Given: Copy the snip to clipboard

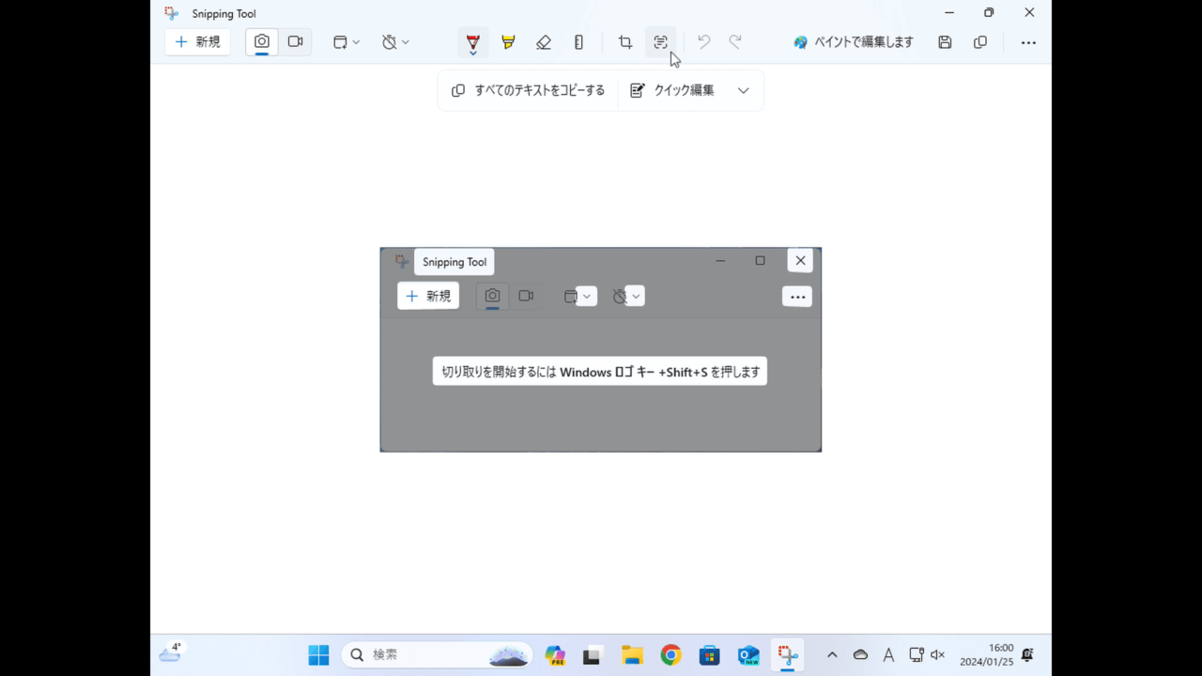Looking at the screenshot, I should tap(980, 42).
